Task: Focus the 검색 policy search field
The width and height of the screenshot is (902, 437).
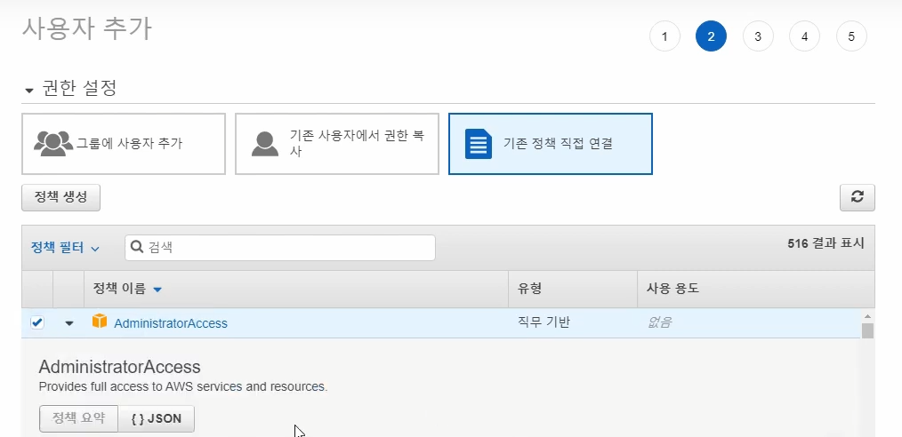Action: click(280, 248)
